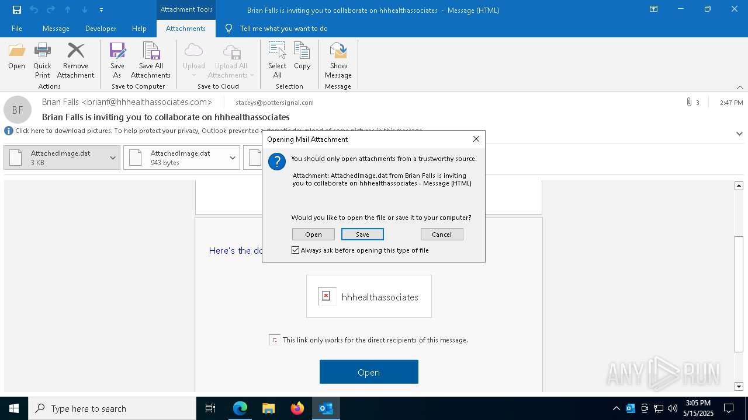The width and height of the screenshot is (748, 420).
Task: Click the sender name Brian Falls
Action: [x=61, y=102]
